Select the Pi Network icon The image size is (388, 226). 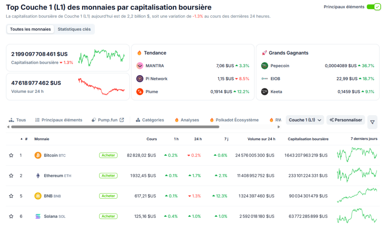(x=138, y=79)
